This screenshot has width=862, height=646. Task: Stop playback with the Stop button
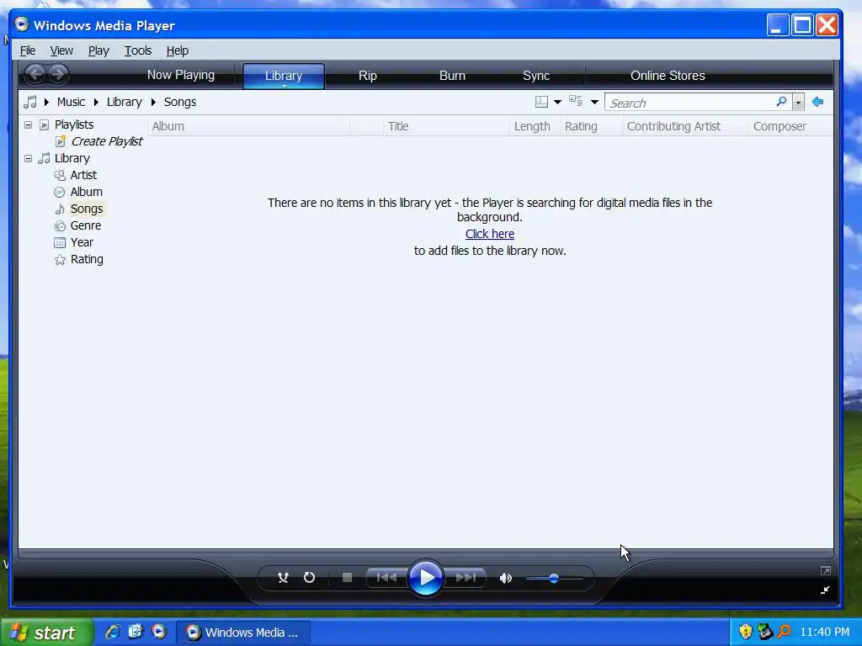coord(347,577)
